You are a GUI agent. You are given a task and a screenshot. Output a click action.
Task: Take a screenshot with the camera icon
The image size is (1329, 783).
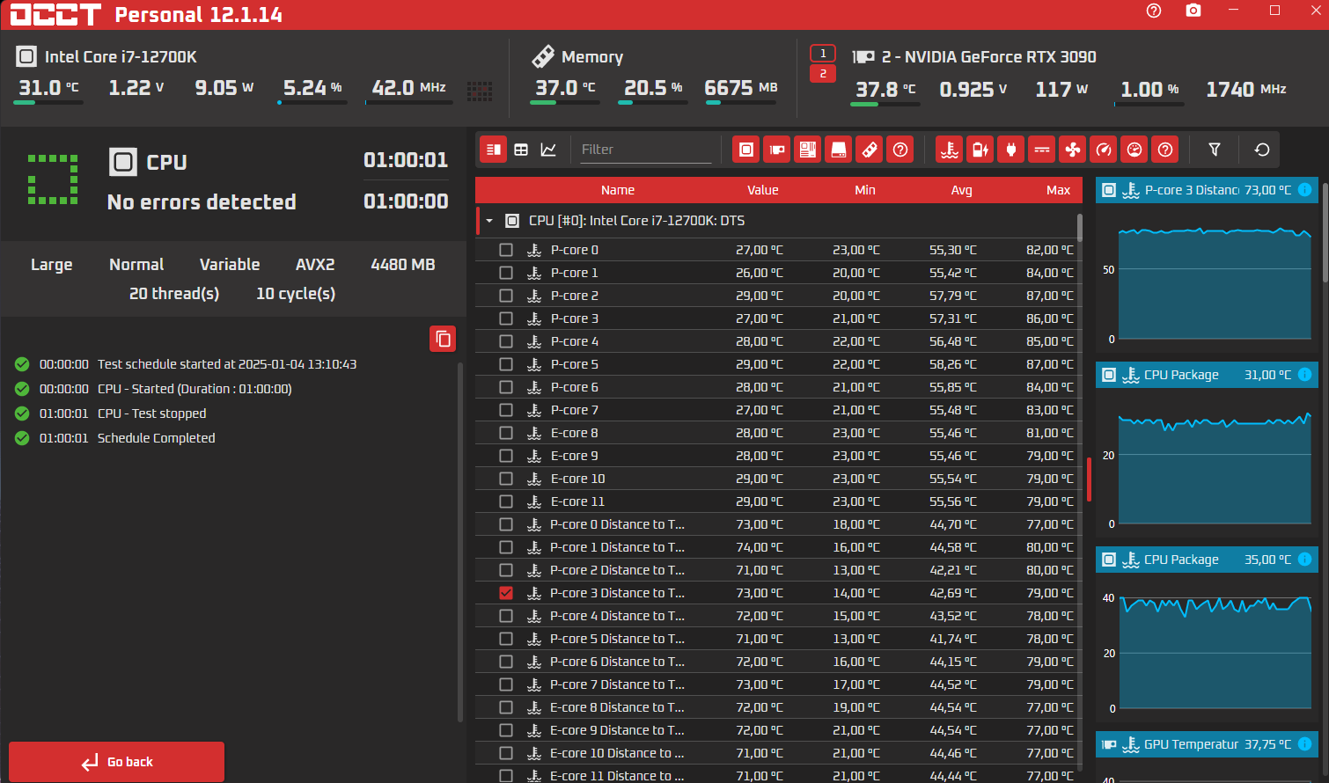pos(1193,11)
